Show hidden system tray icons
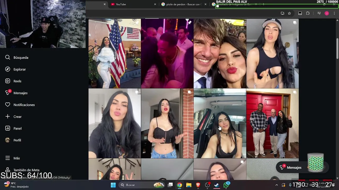The image size is (339, 190). point(276,185)
